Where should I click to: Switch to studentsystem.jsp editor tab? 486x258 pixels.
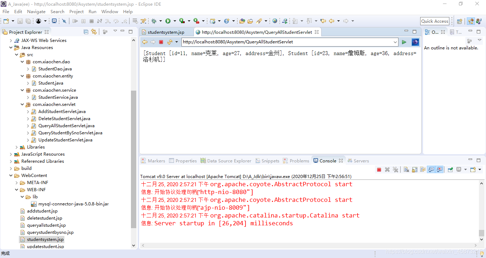[x=166, y=32]
